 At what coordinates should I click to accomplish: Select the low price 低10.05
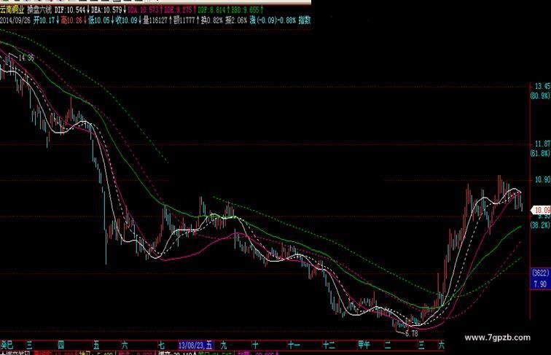point(99,20)
